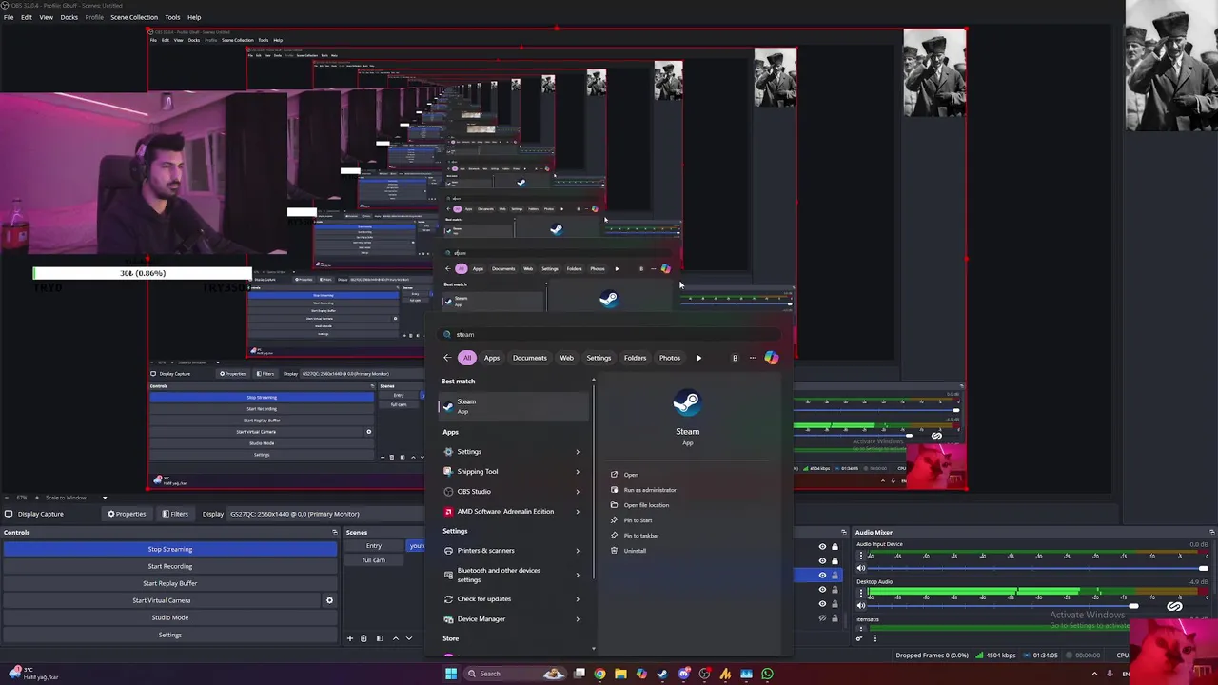Image resolution: width=1218 pixels, height=685 pixels.
Task: Go back with the search panel arrow
Action: pos(447,358)
